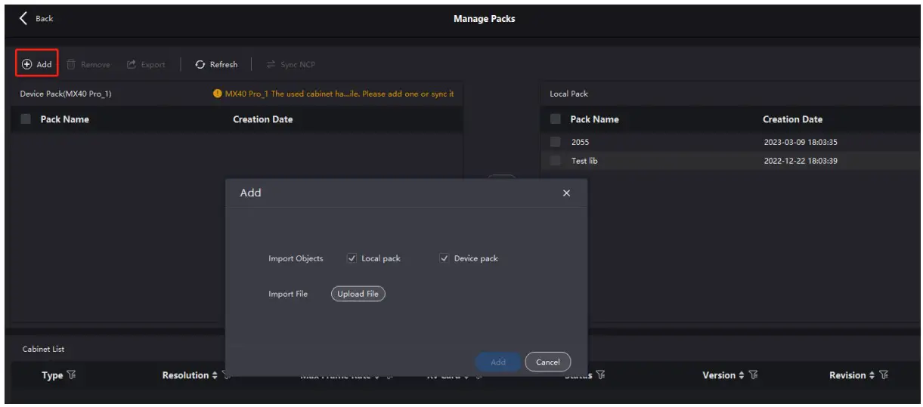The width and height of the screenshot is (923, 407).
Task: Click the Local Pack 'Pack Name' header
Action: point(595,119)
